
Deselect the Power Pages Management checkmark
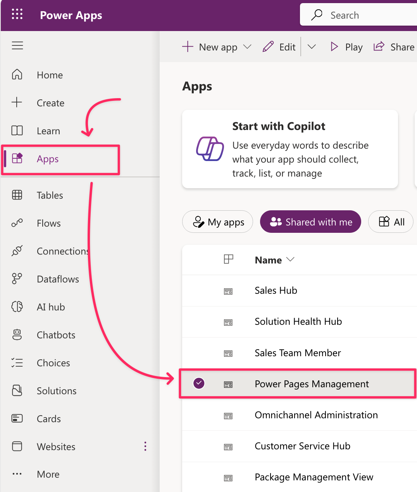click(x=199, y=383)
